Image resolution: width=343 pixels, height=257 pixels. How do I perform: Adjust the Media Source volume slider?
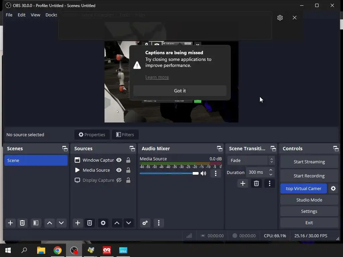coord(169,173)
